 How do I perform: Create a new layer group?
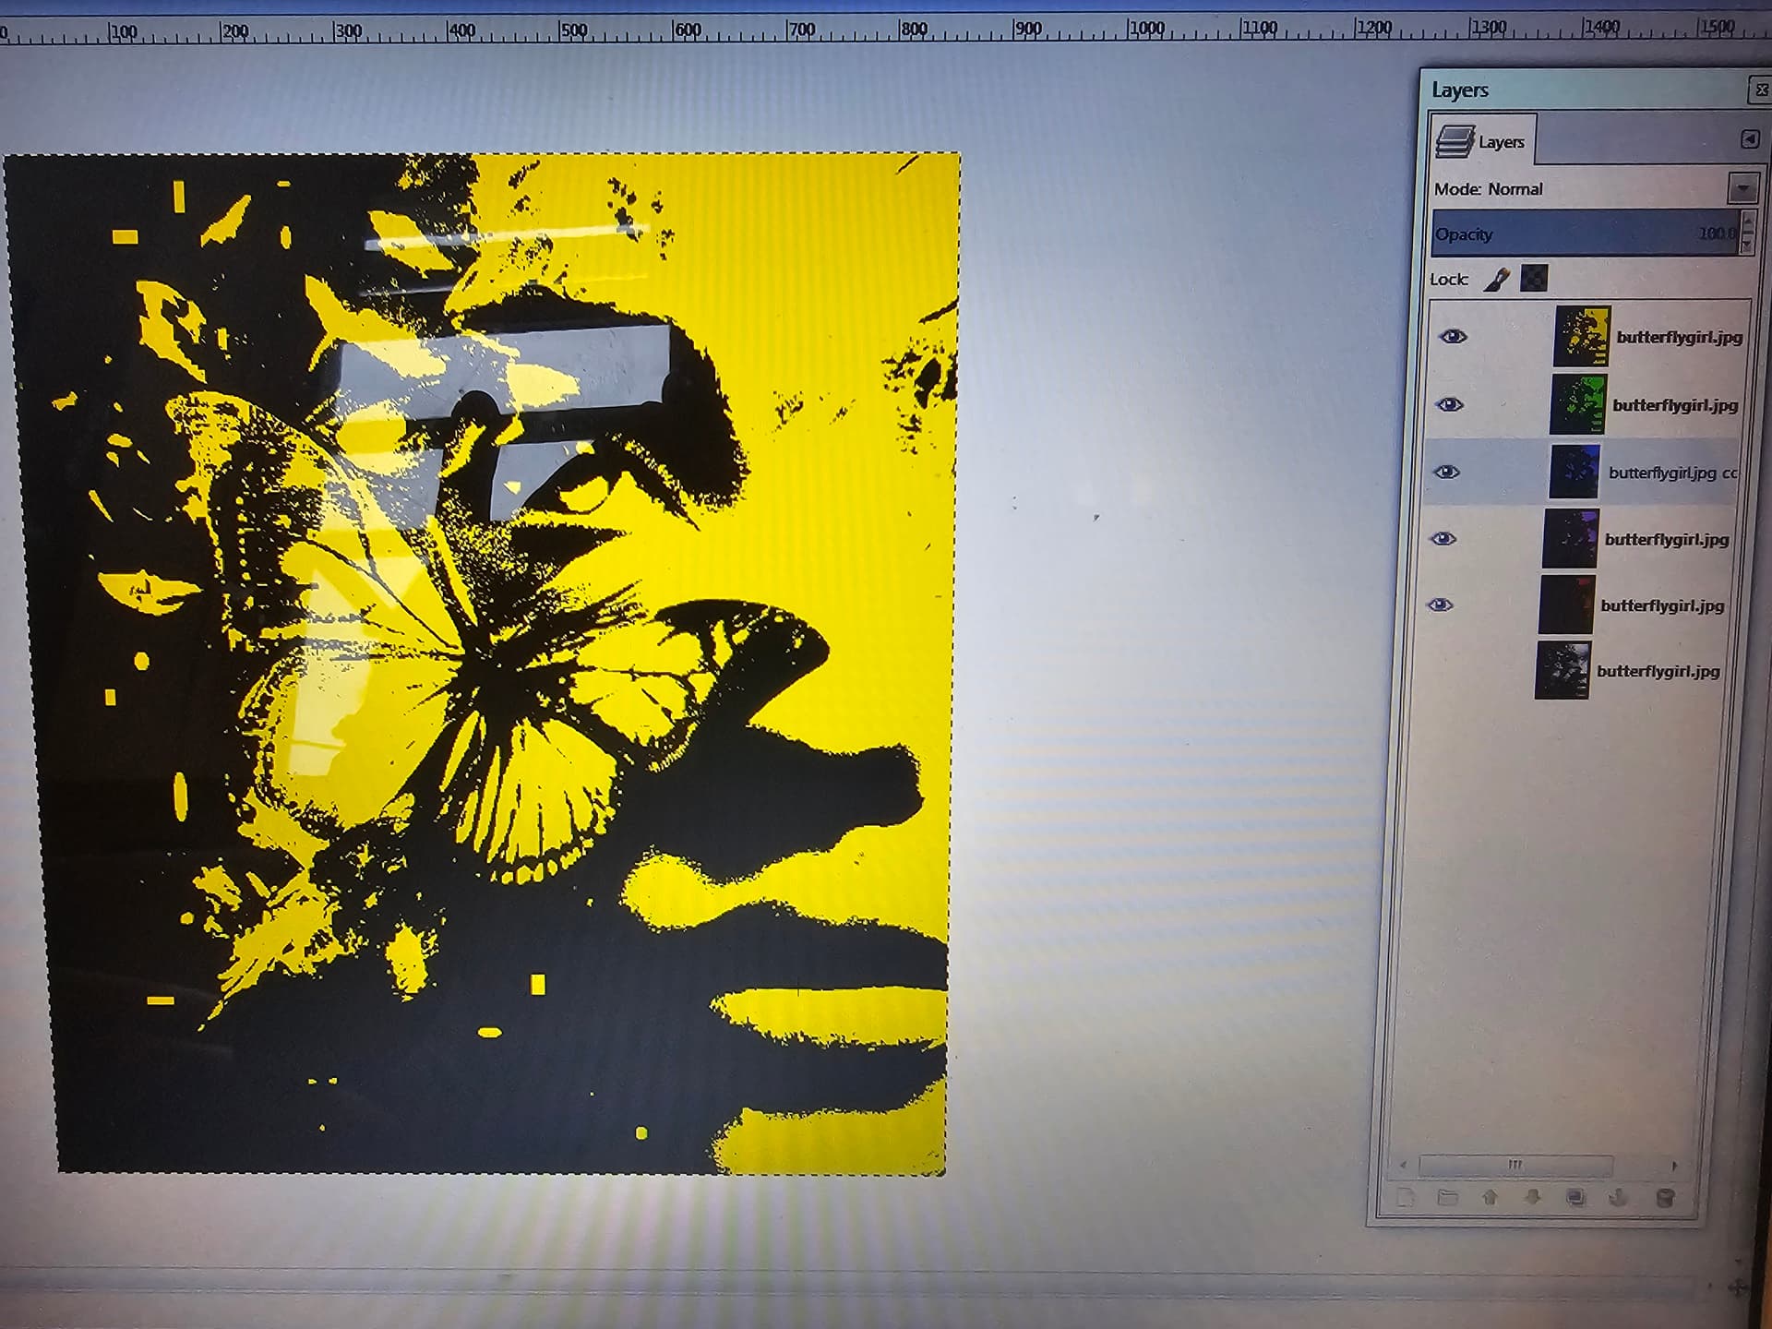click(1447, 1198)
